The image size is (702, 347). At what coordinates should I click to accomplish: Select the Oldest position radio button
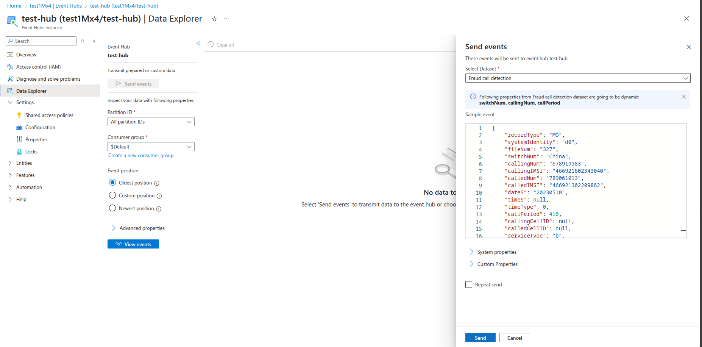[x=112, y=182]
